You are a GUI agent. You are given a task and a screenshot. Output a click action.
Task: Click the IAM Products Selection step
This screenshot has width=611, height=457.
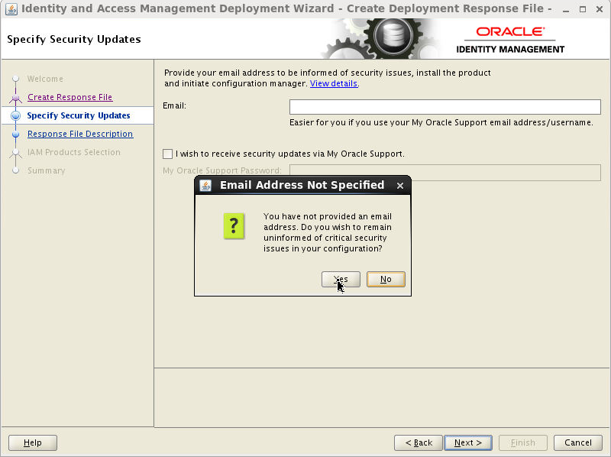click(x=73, y=152)
